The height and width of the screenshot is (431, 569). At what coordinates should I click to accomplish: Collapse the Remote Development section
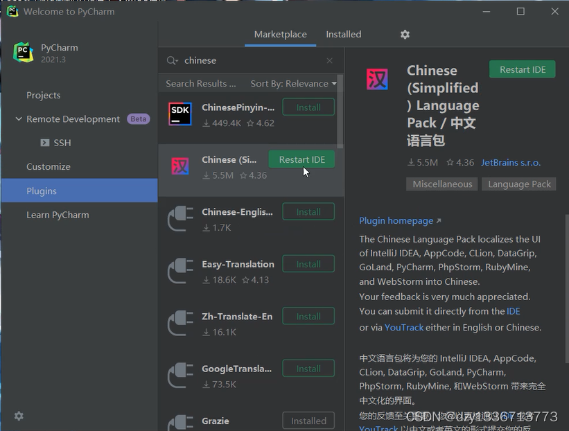click(x=19, y=118)
